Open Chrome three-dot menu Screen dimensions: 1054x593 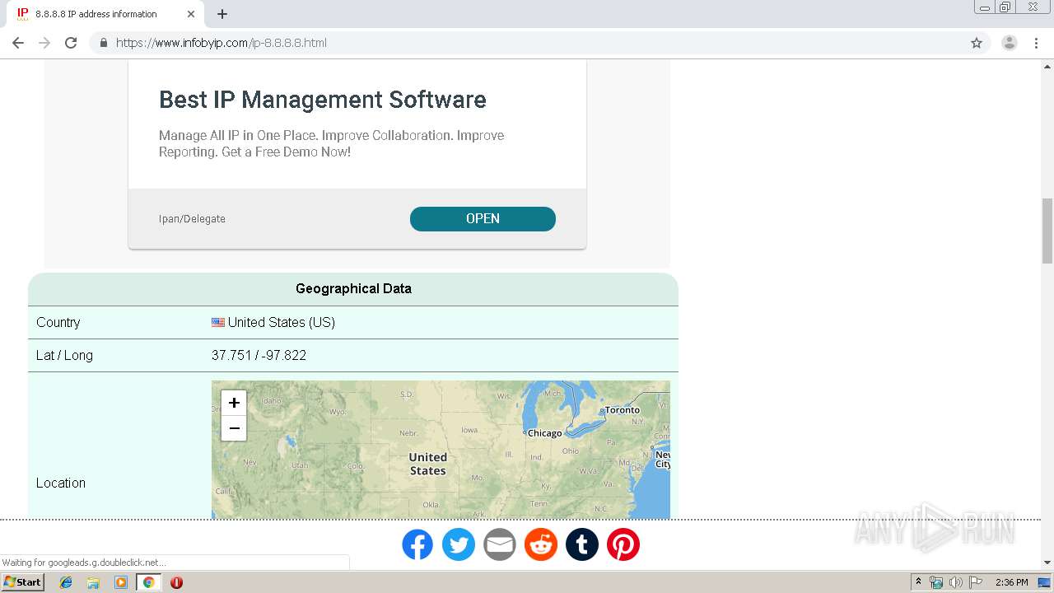point(1036,43)
